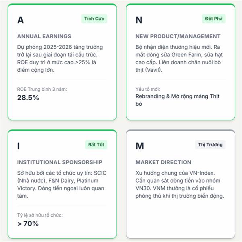Click the MARKET DIRECTION title

point(163,162)
